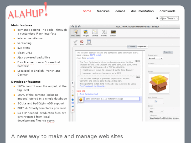Viewport: 191px width, 143px height.
Task: Follow the DreamHost link
Action: [x=52, y=62]
